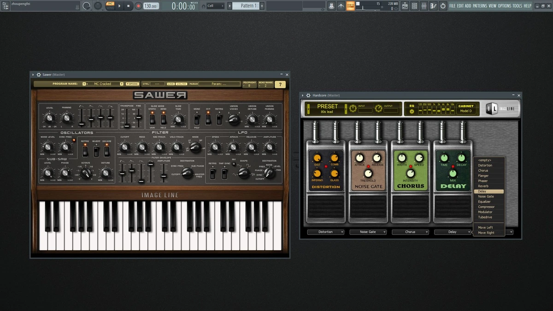Open the Chorus slot dropdown below the pedal
The image size is (553, 311).
(x=410, y=232)
